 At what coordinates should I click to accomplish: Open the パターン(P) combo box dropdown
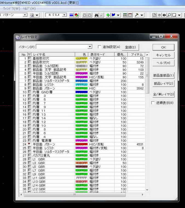(x=90, y=47)
